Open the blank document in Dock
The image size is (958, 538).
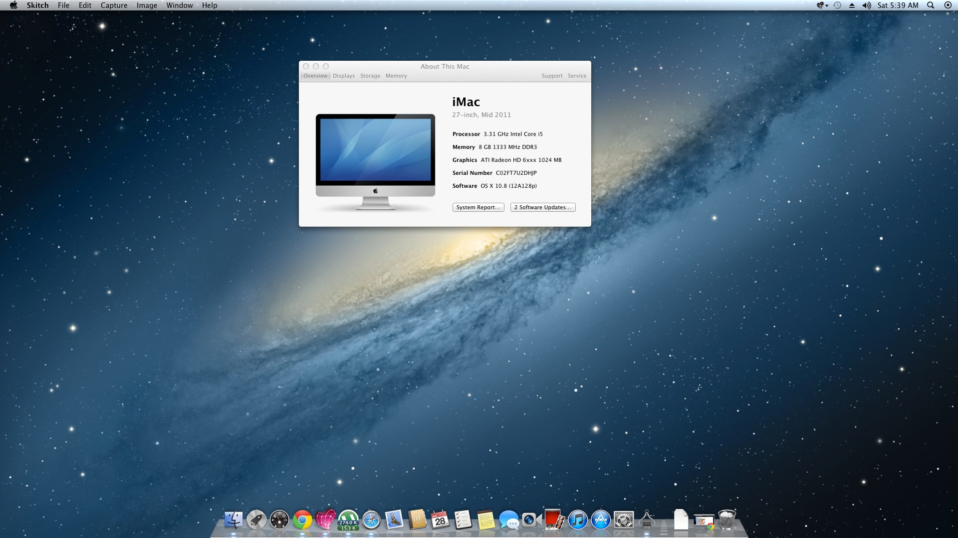click(x=681, y=520)
